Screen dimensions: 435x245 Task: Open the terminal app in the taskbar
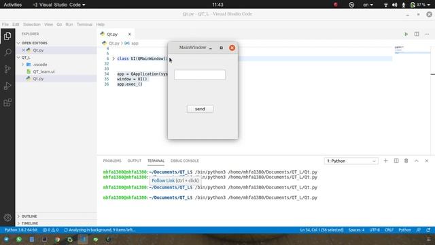44,239
